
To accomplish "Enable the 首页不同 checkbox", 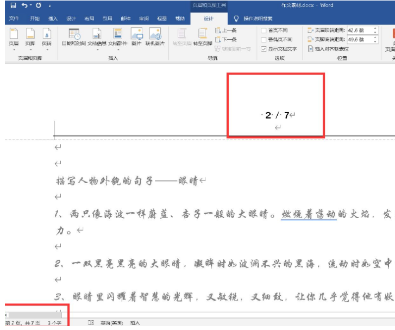I will [264, 30].
